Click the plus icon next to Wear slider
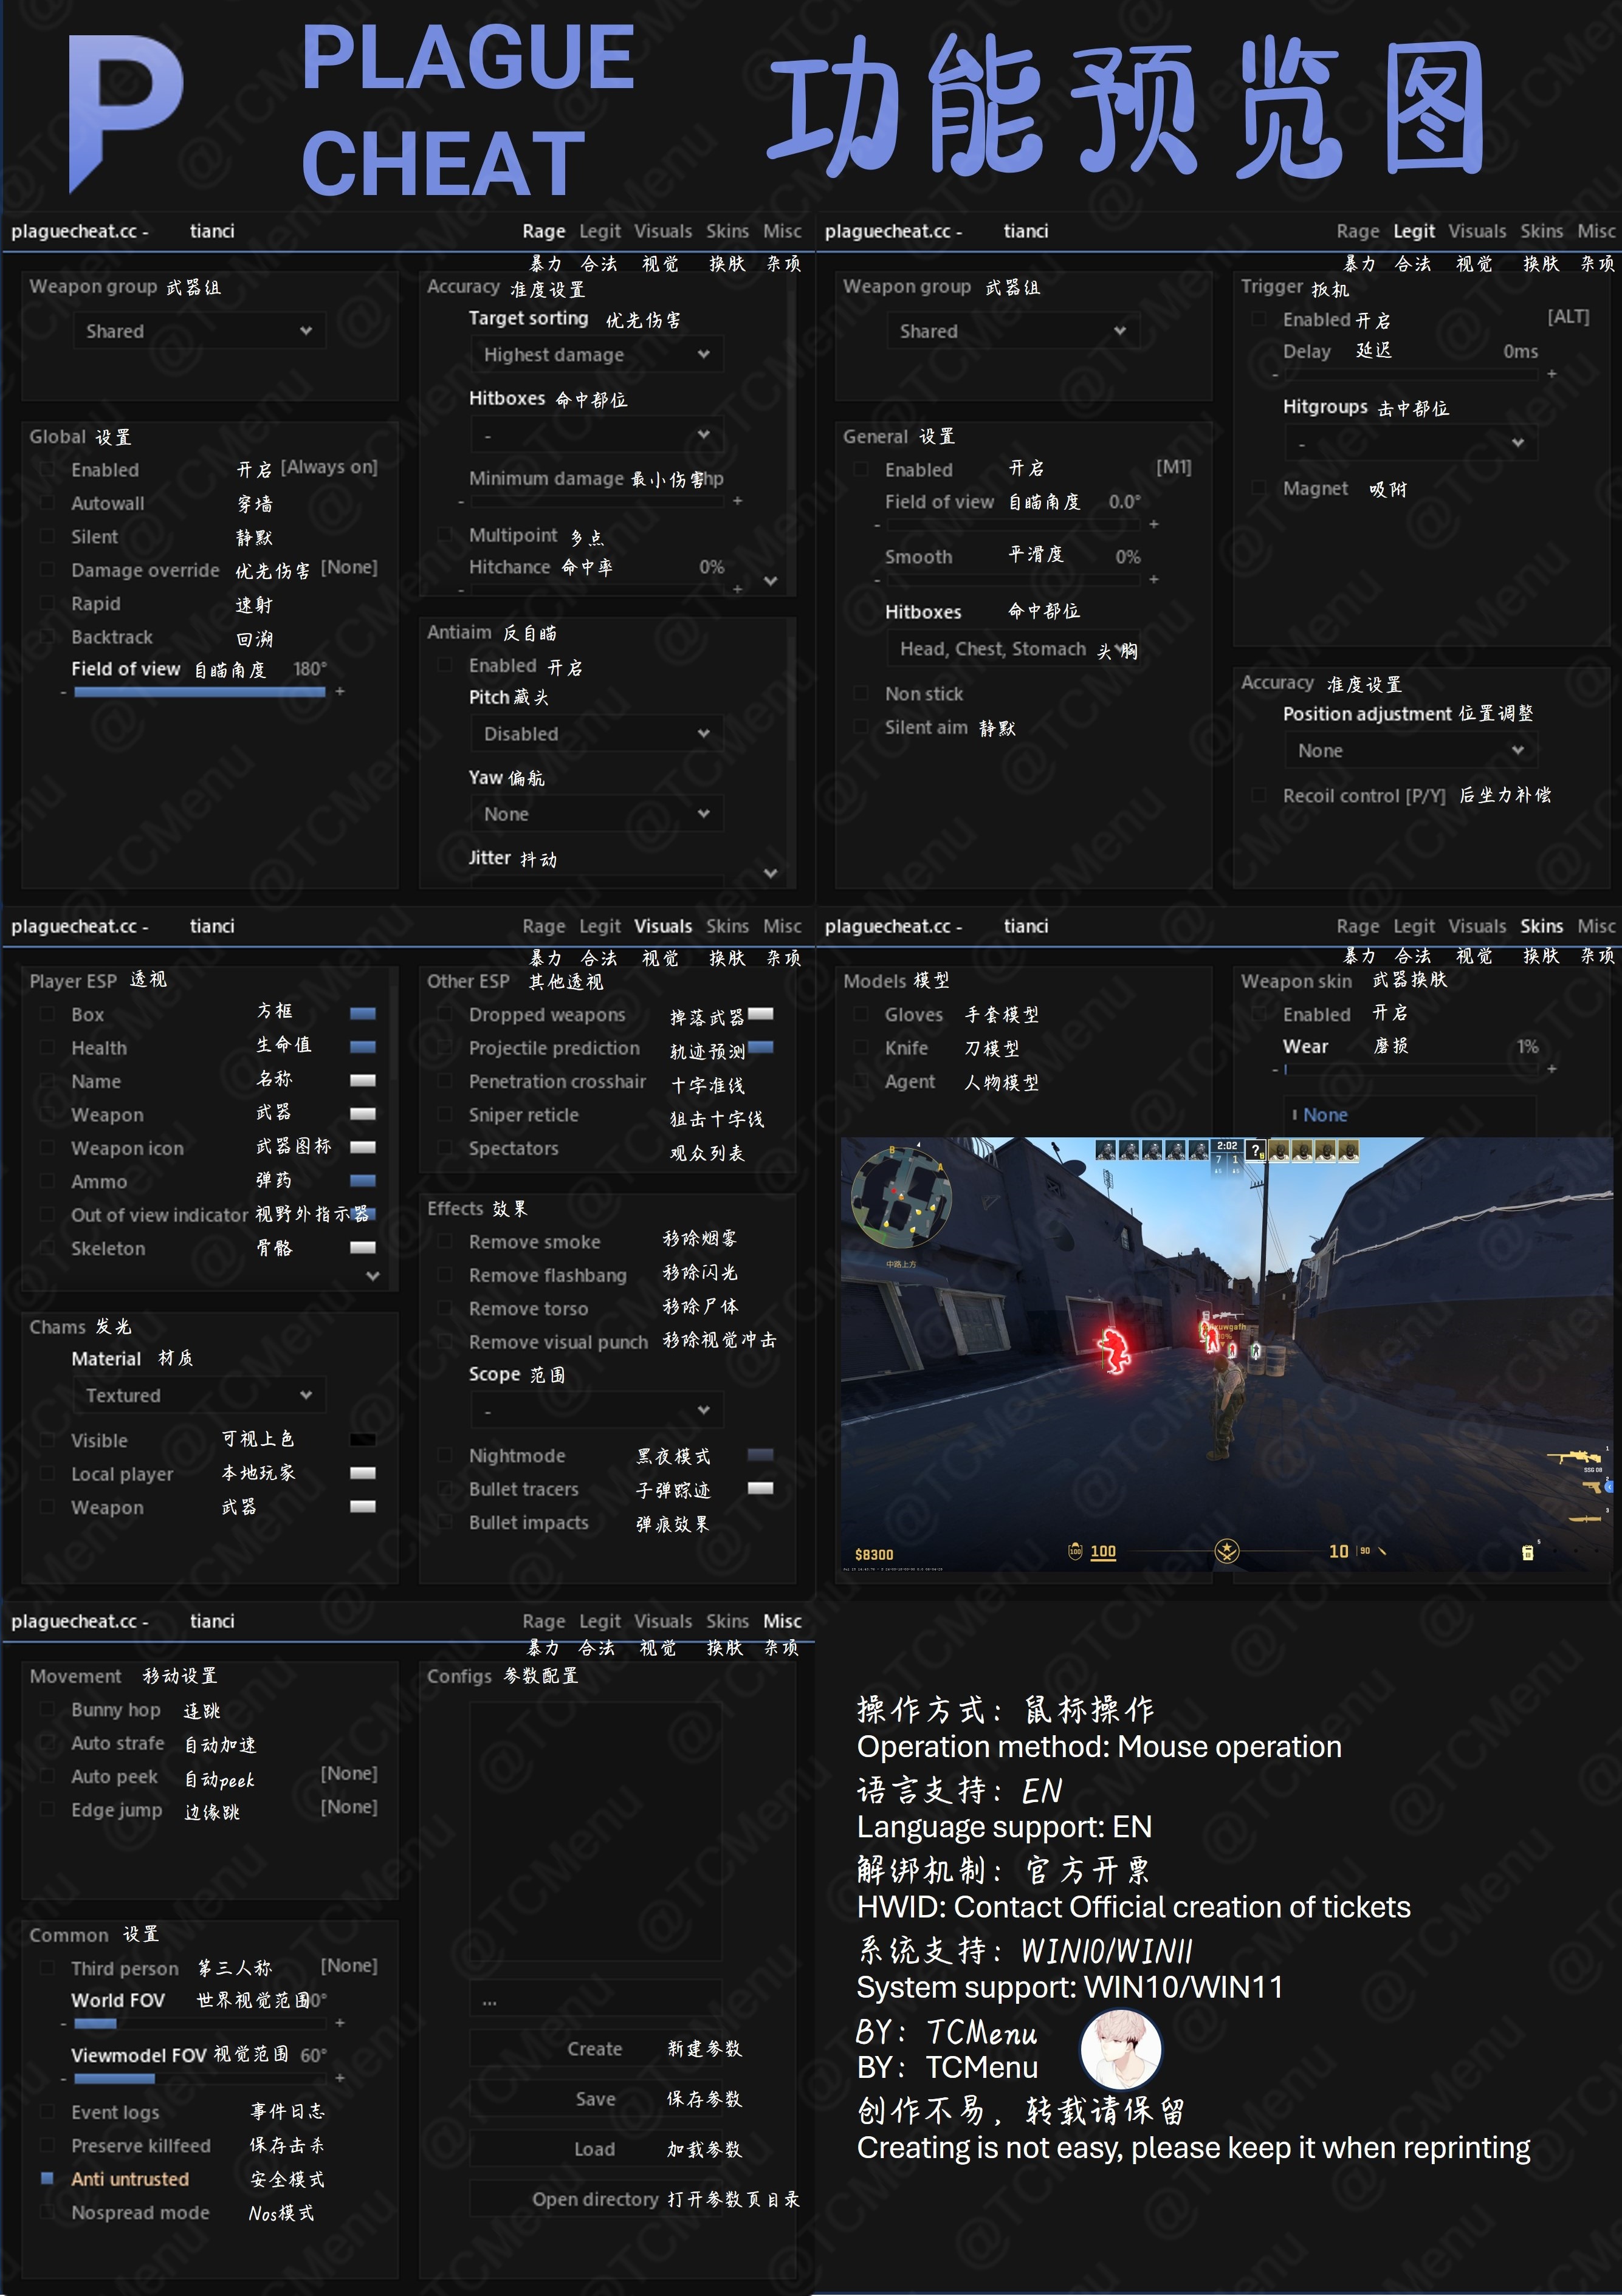The image size is (1622, 2296). [x=1552, y=1069]
